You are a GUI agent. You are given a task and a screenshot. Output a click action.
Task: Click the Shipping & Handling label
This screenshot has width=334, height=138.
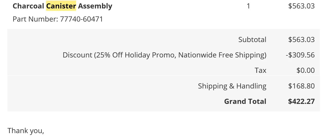(232, 86)
